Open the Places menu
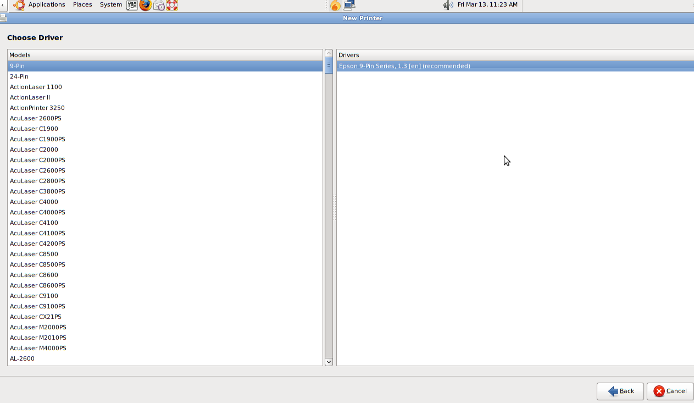 click(82, 4)
